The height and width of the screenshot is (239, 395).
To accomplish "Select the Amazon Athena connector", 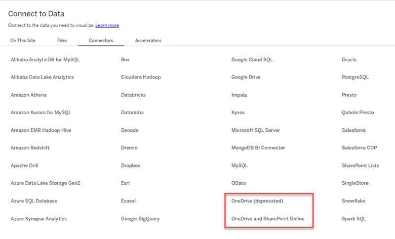I will tap(29, 95).
